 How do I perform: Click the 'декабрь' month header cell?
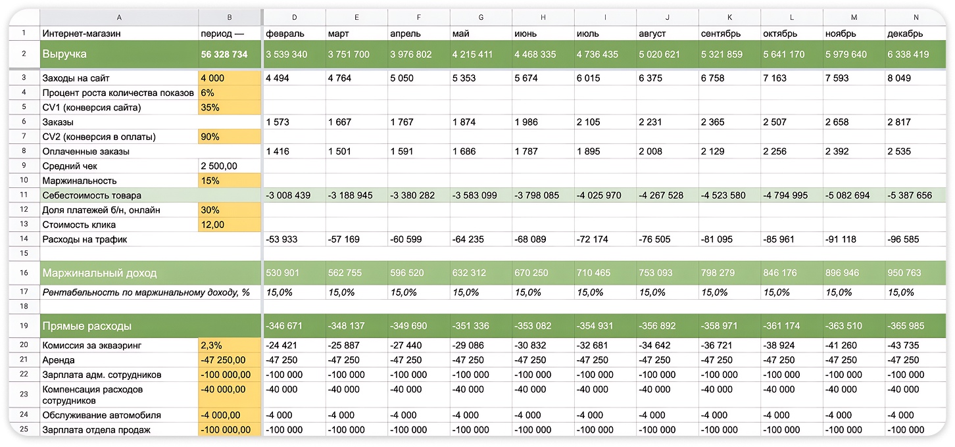point(914,34)
